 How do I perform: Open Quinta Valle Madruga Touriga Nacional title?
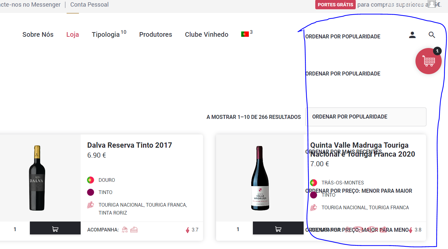(x=363, y=150)
